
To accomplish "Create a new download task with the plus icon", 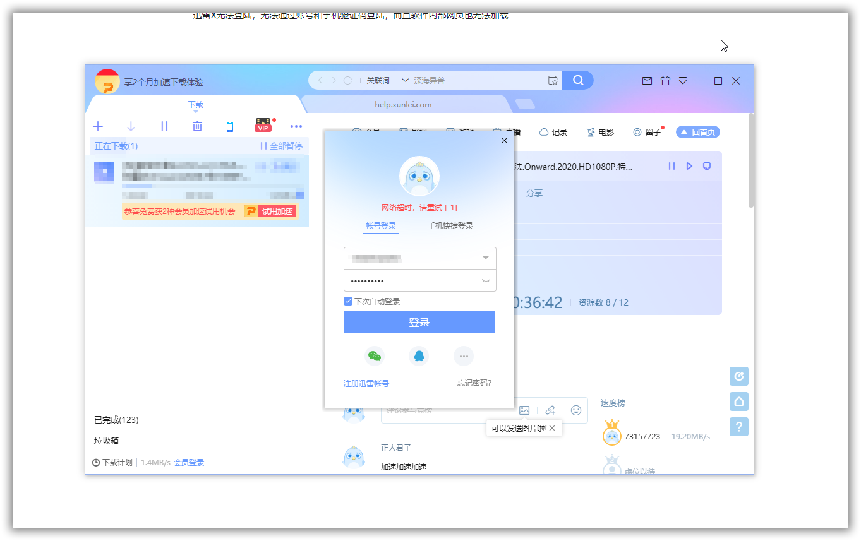I will (x=98, y=126).
